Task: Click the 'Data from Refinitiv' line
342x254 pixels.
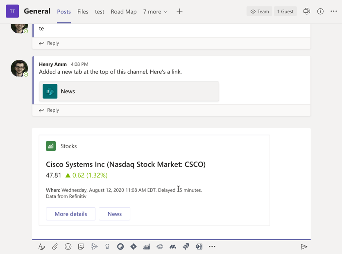Action: (66, 196)
